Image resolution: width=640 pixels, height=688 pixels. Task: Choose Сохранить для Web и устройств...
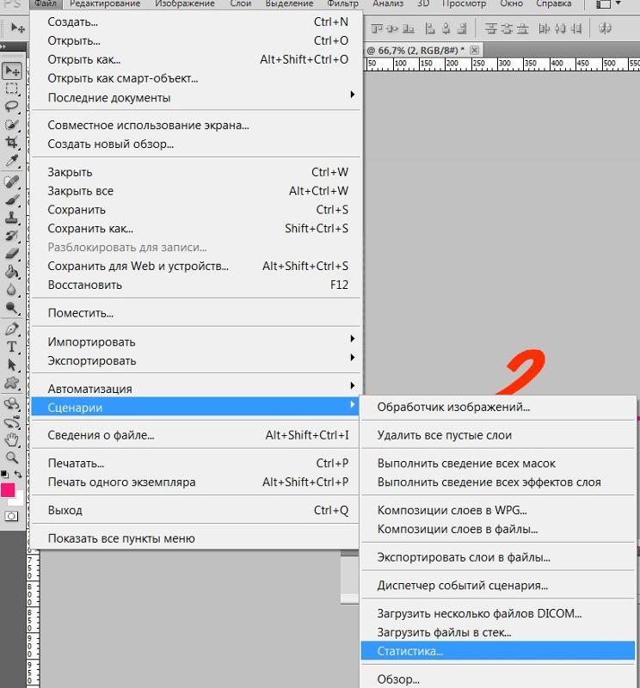coord(197,267)
